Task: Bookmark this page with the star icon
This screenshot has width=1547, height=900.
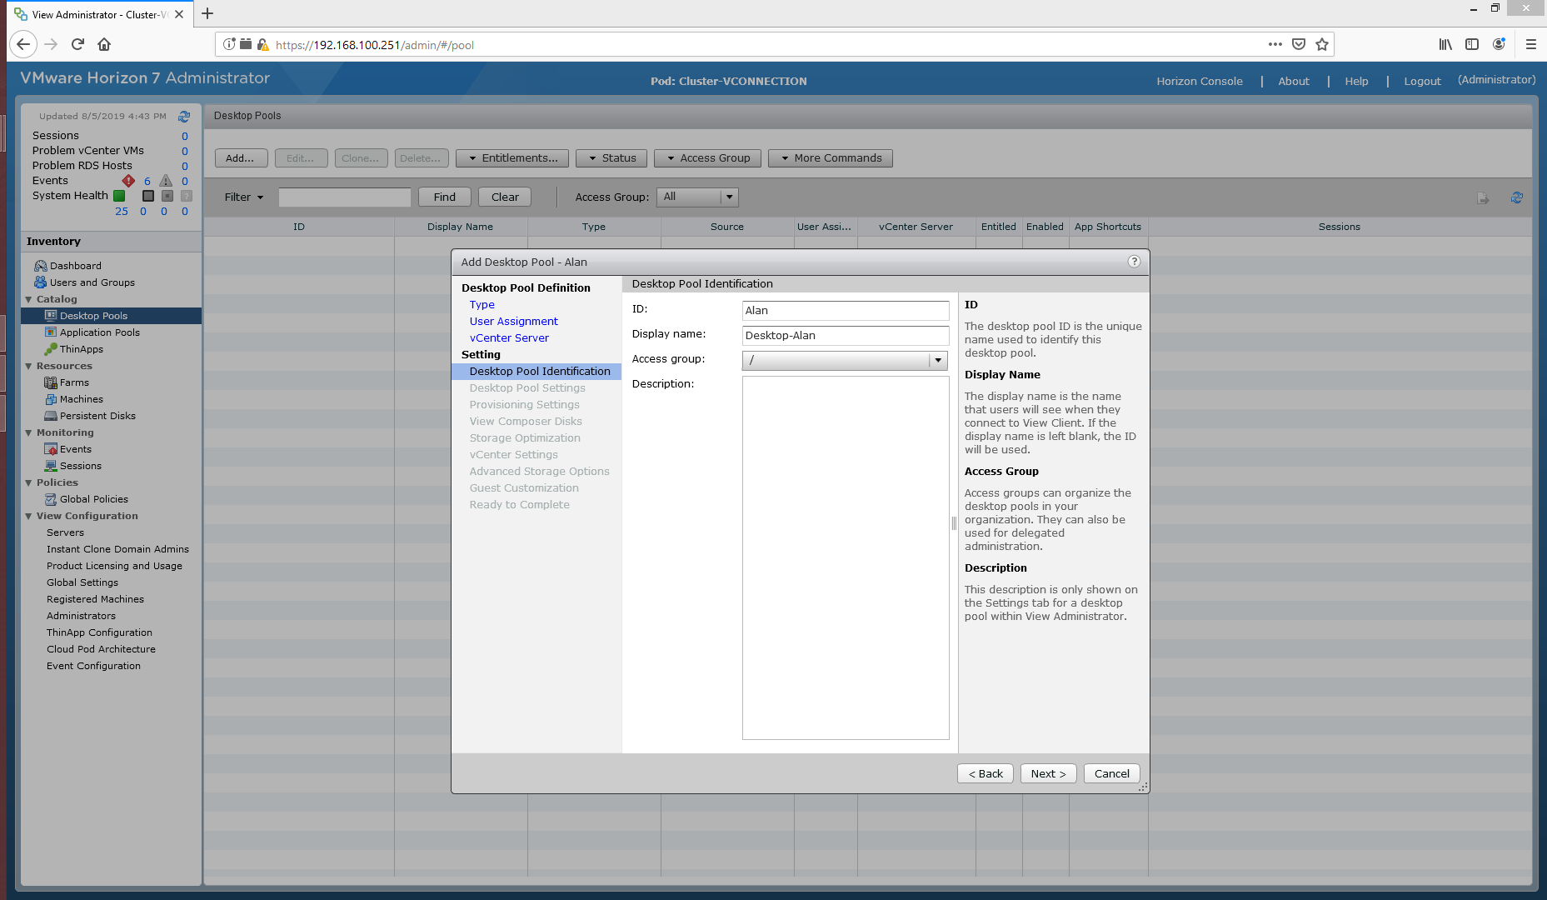Action: click(x=1322, y=44)
